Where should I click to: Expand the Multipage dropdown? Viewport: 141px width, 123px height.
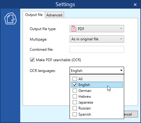(x=97, y=39)
